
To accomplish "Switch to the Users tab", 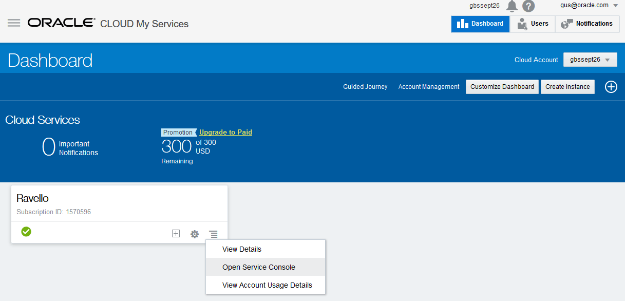I will point(533,24).
